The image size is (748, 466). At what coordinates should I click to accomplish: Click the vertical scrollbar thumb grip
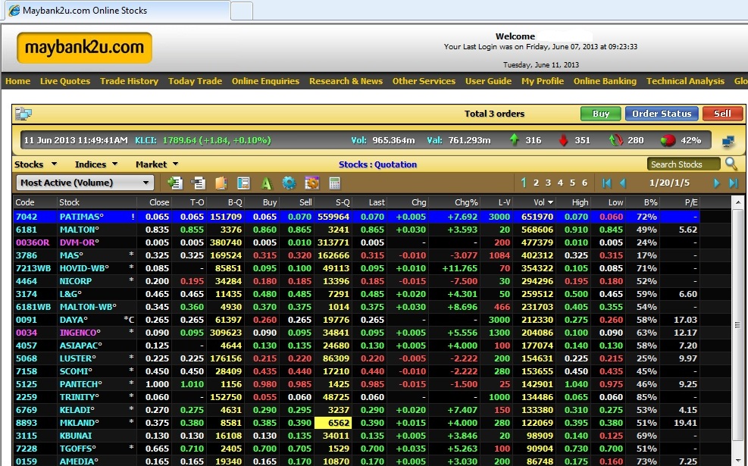coord(737,325)
